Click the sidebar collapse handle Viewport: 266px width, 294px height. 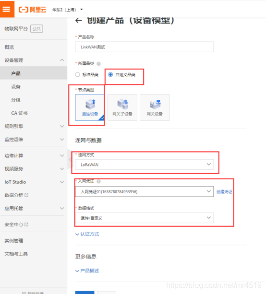(x=70, y=160)
